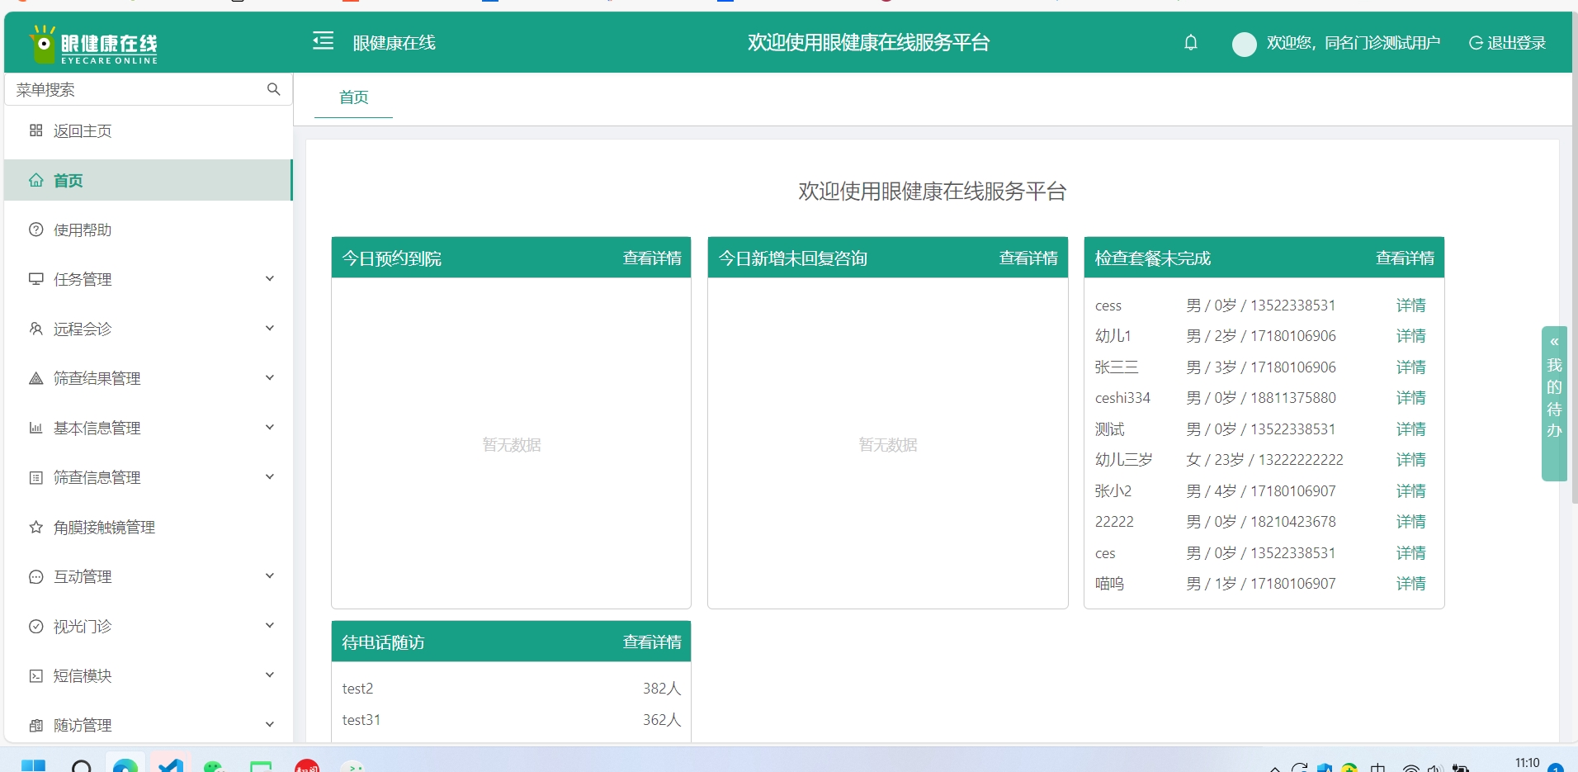This screenshot has height=772, width=1578.
Task: Click 眼健康在线 header breadcrumb text
Action: click(x=394, y=43)
